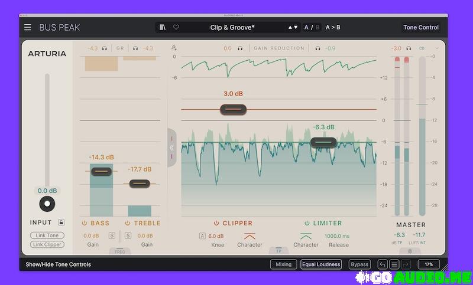This screenshot has width=473, height=285.
Task: Open the history list icon
Action: pyautogui.click(x=394, y=264)
